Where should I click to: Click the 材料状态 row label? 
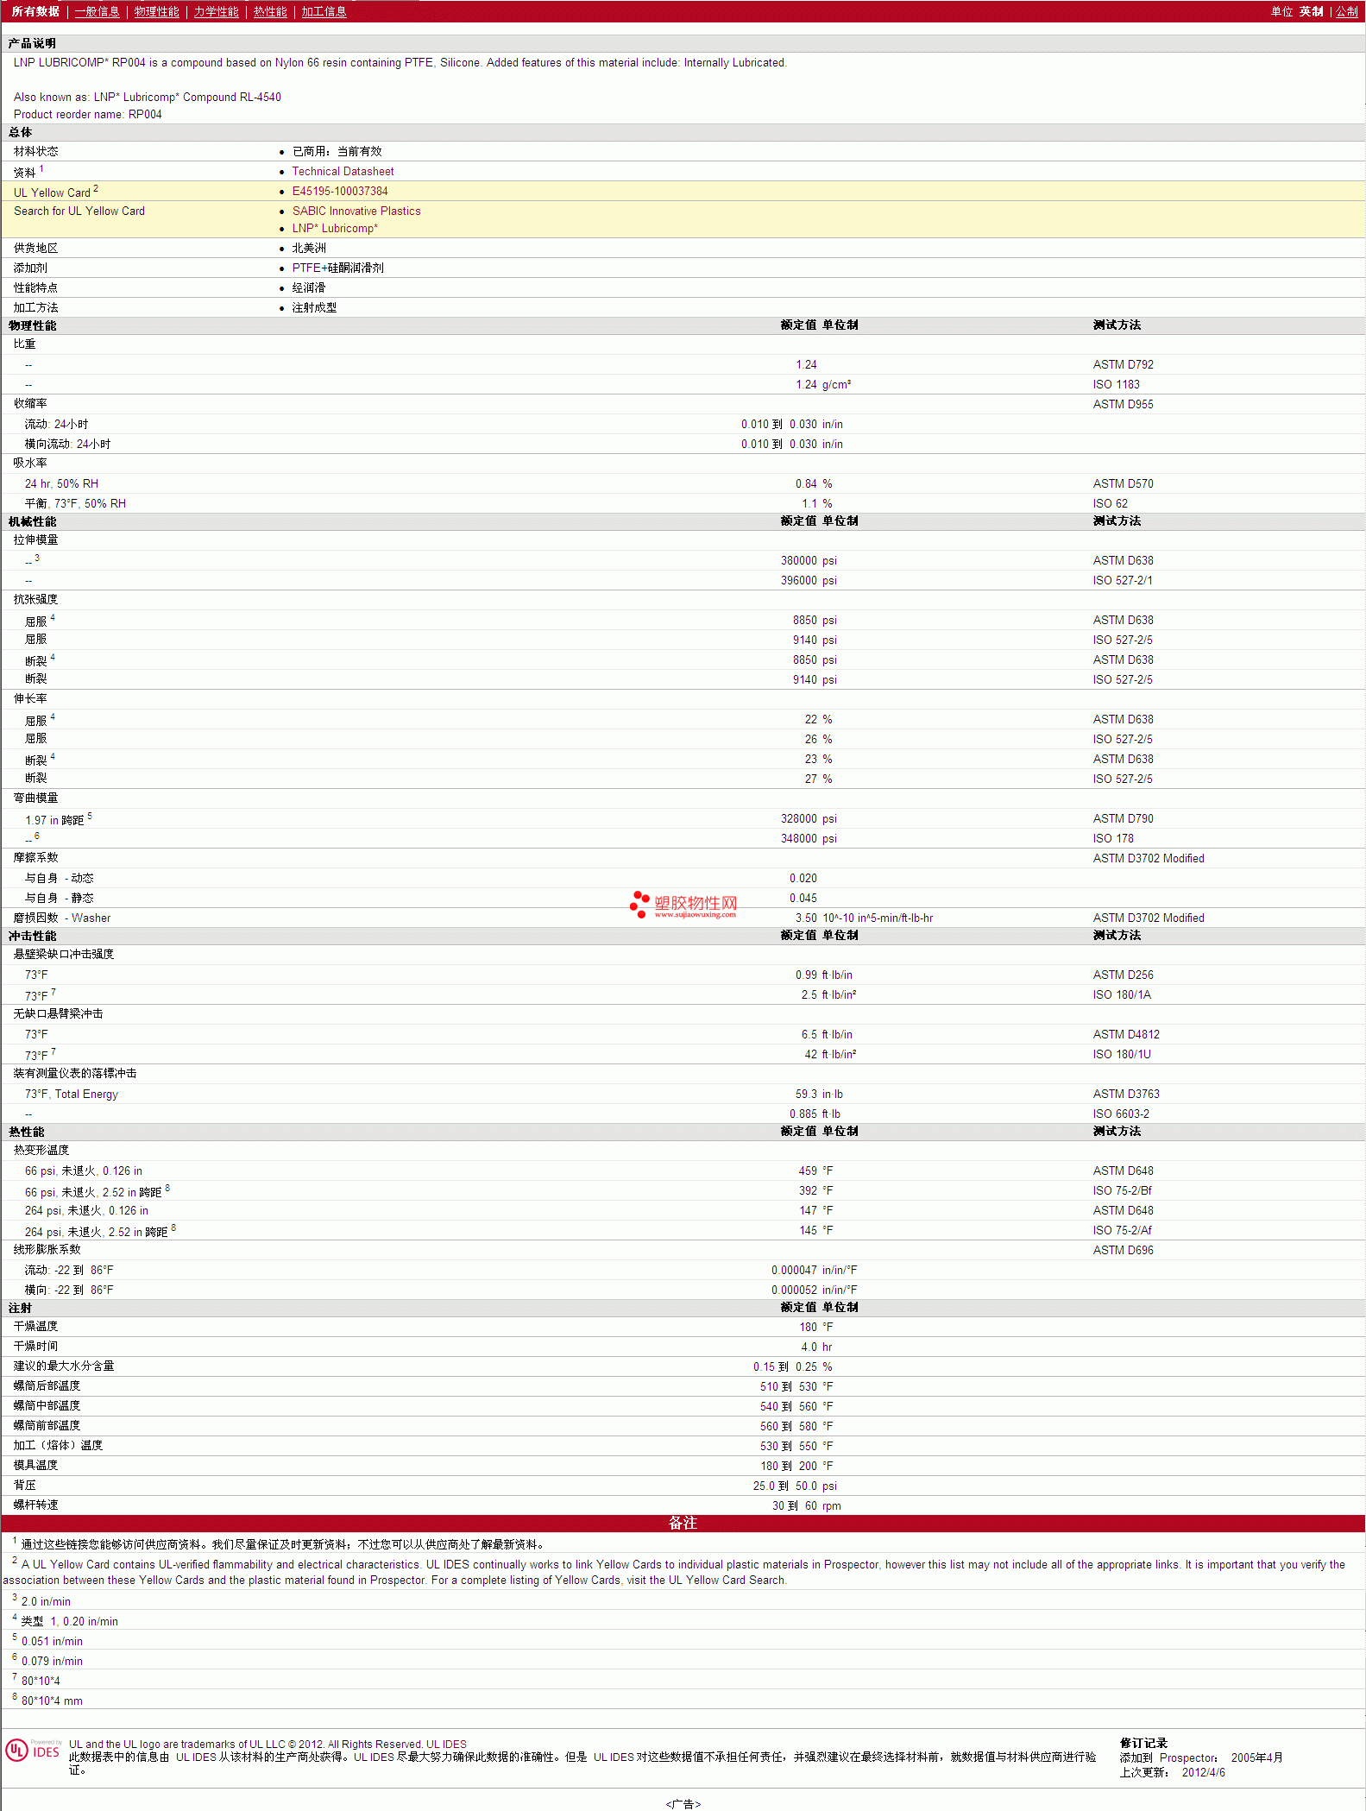[x=35, y=152]
